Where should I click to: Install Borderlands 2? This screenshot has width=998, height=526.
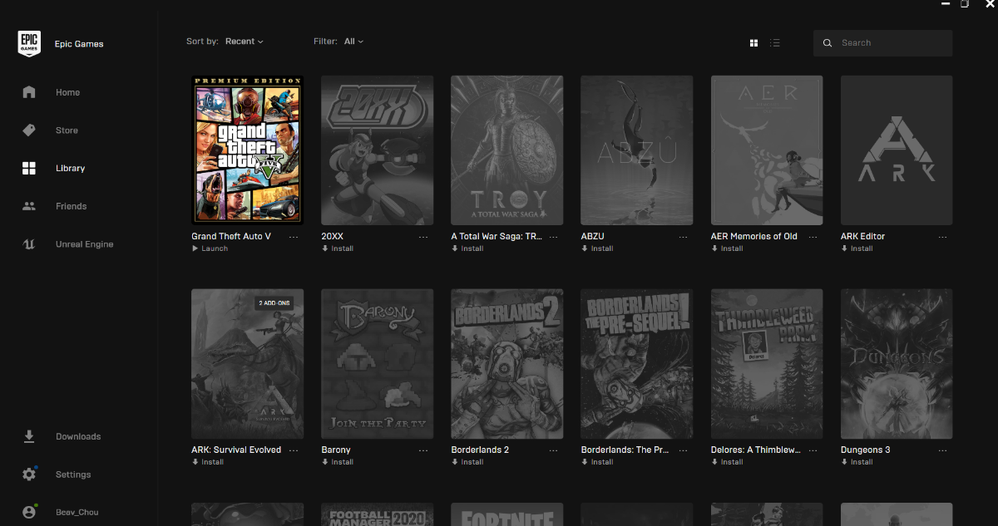[467, 462]
